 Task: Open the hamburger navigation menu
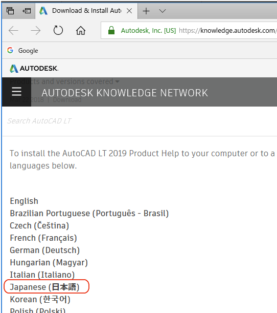16,92
